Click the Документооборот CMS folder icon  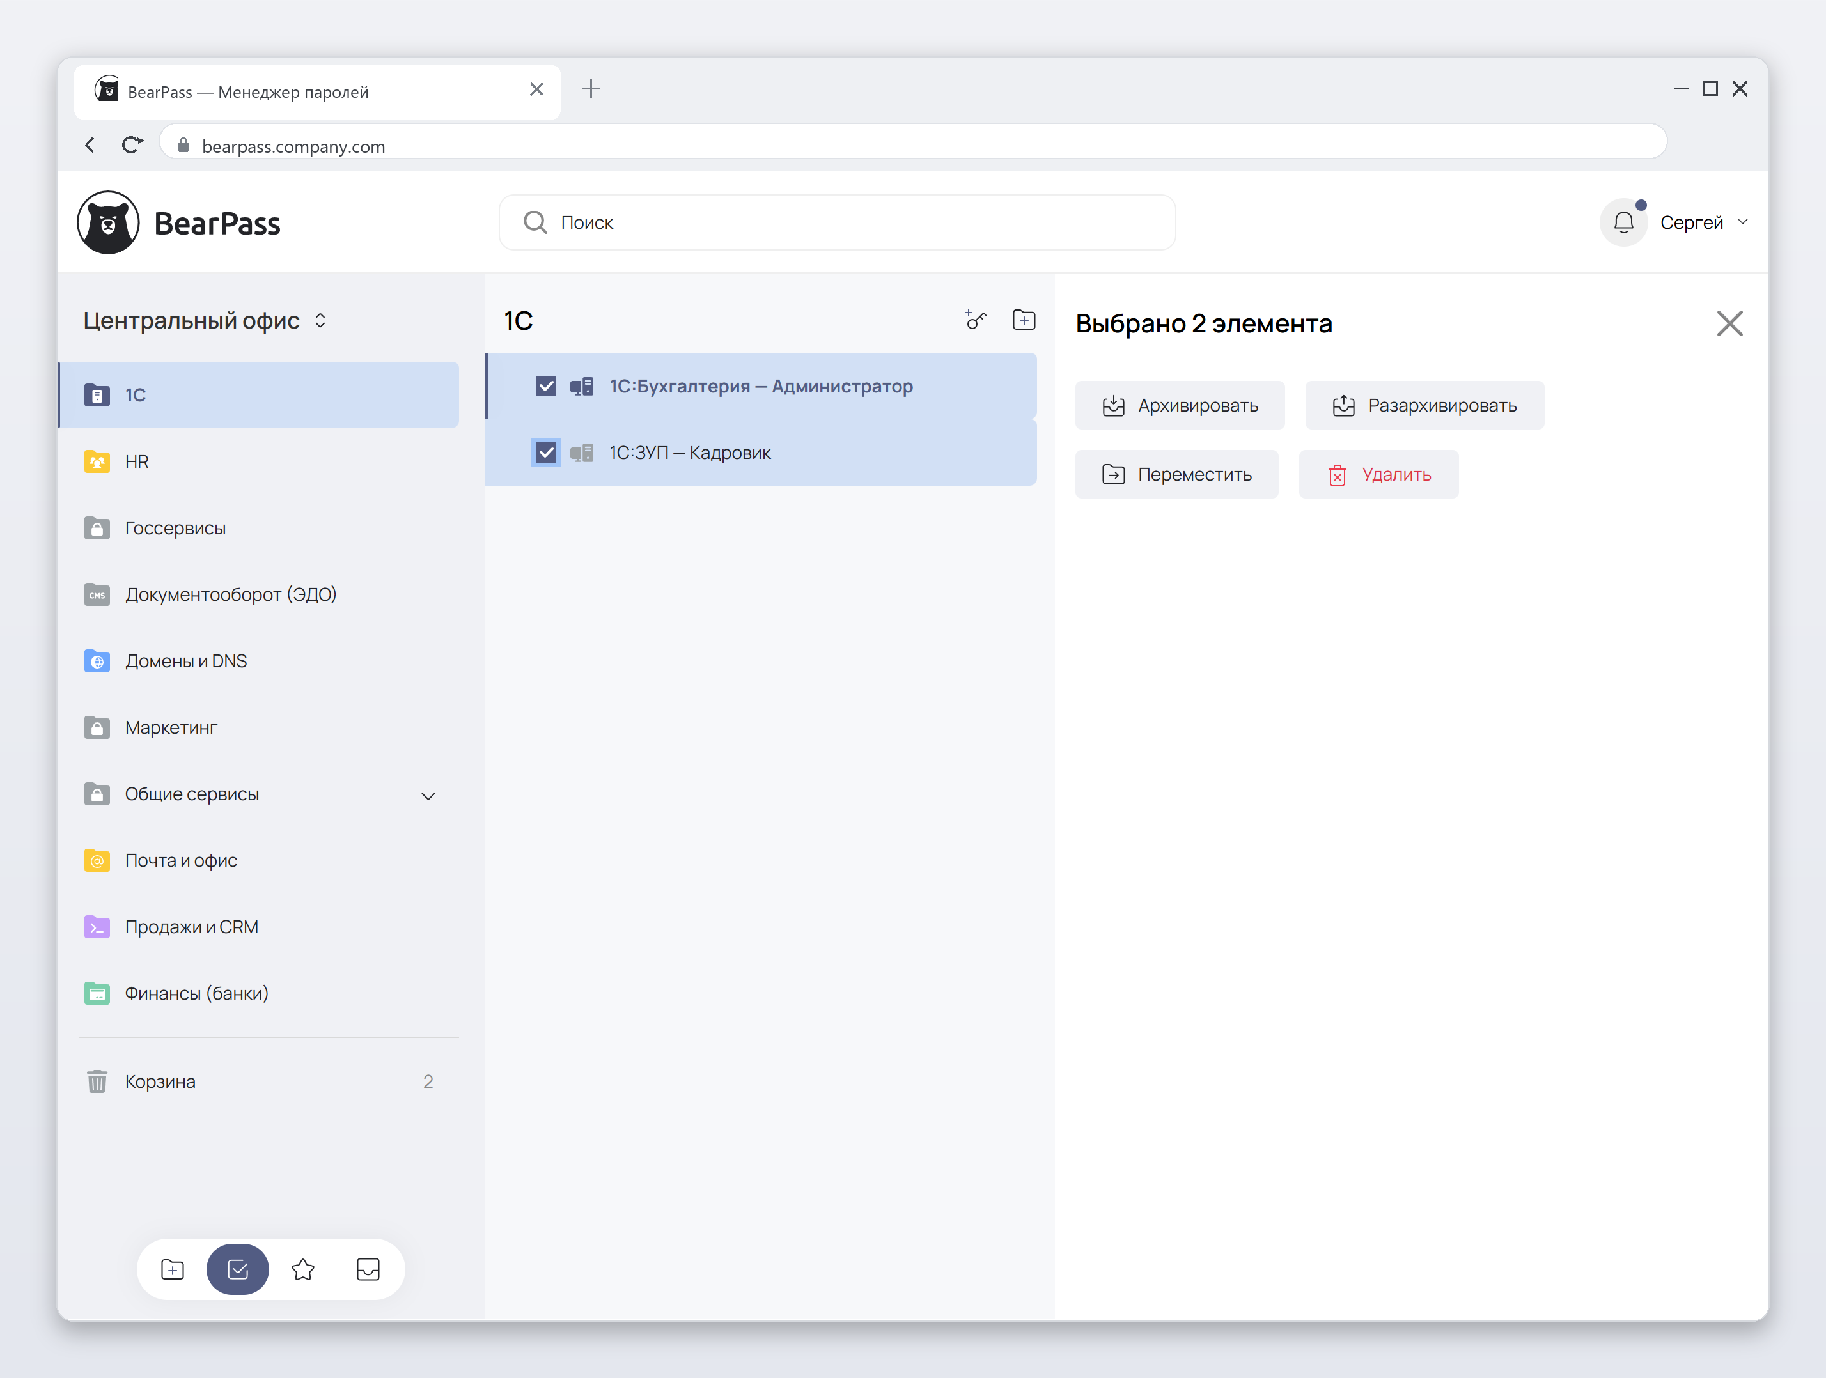click(x=97, y=594)
